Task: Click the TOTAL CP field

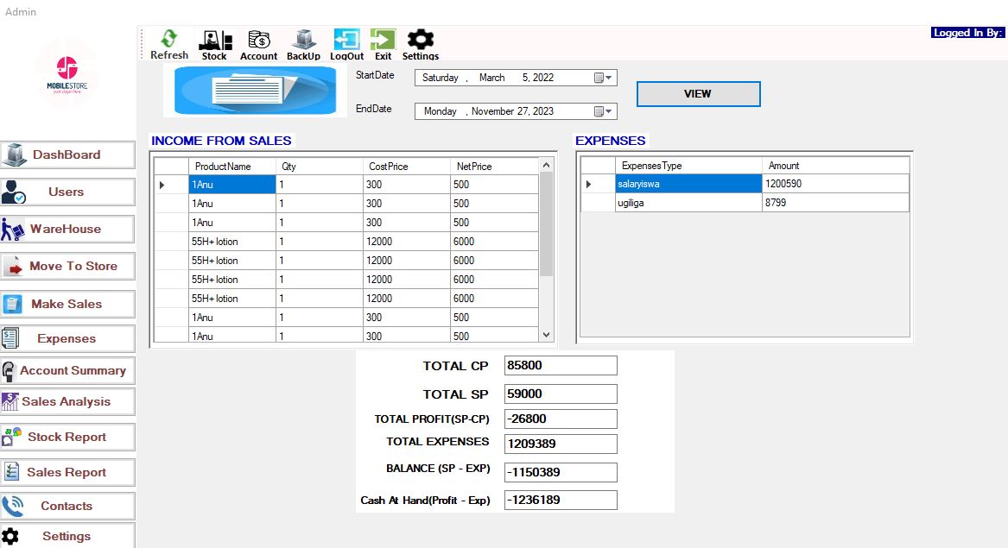Action: (x=561, y=366)
